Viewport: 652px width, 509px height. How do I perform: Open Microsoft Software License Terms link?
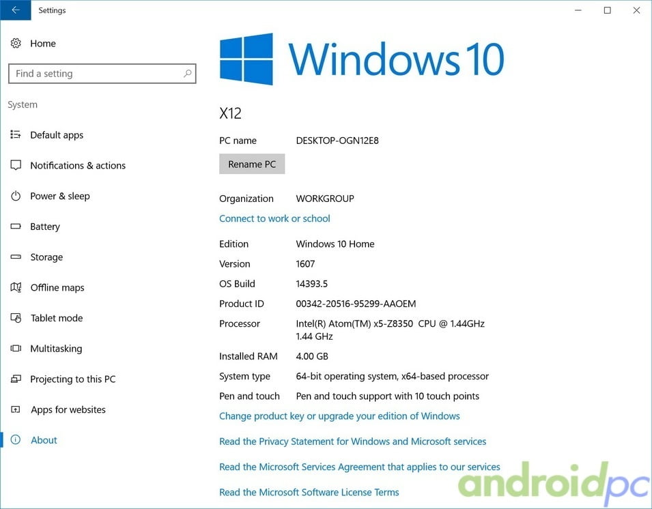(x=309, y=493)
